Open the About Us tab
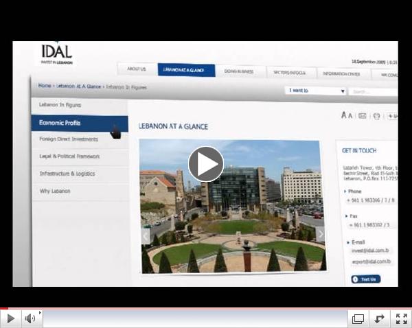Screen dimensions: 412x328 137,69
